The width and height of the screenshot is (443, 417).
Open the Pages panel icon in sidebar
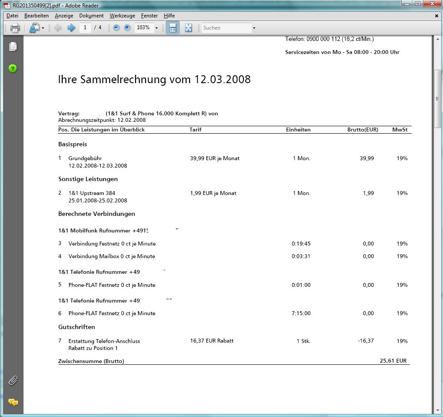tap(13, 47)
